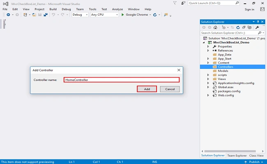Select the Global.asax file
Viewport: 267px width, 164px height.
tap(226, 87)
